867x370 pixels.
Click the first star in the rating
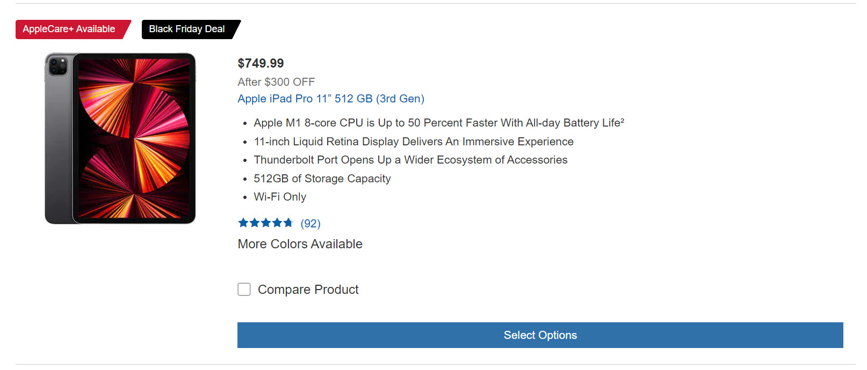(x=243, y=223)
